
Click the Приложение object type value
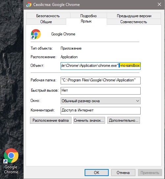[71, 48]
